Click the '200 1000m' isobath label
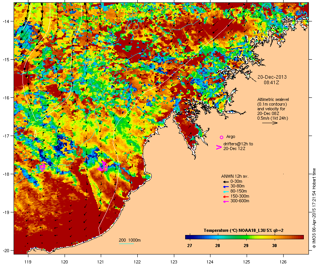 [130, 240]
